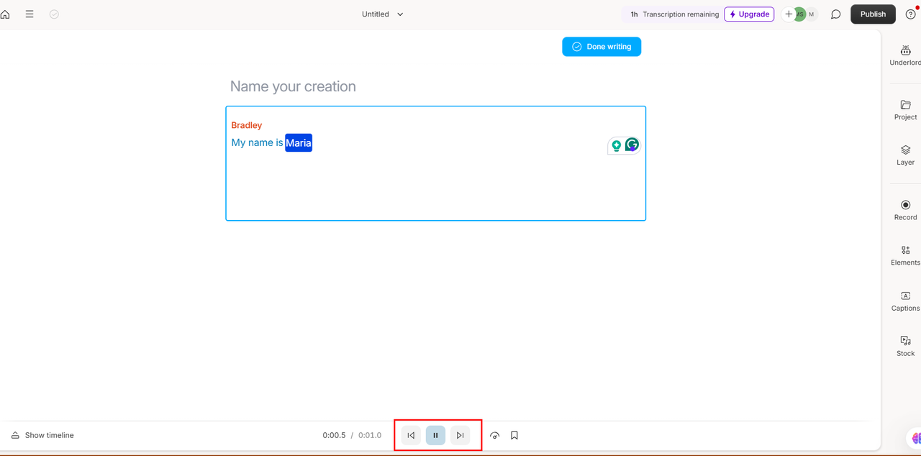Click the highlighted word Maria
The height and width of the screenshot is (456, 921).
pos(299,143)
